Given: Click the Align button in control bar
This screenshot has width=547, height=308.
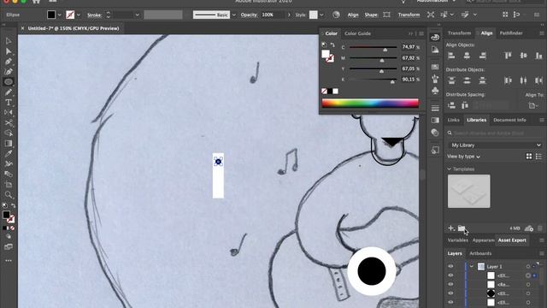Looking at the screenshot, I should point(353,15).
